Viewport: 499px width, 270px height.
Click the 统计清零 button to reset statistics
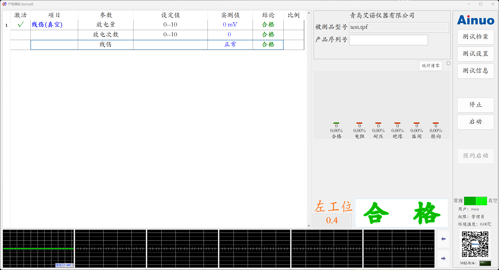[431, 66]
